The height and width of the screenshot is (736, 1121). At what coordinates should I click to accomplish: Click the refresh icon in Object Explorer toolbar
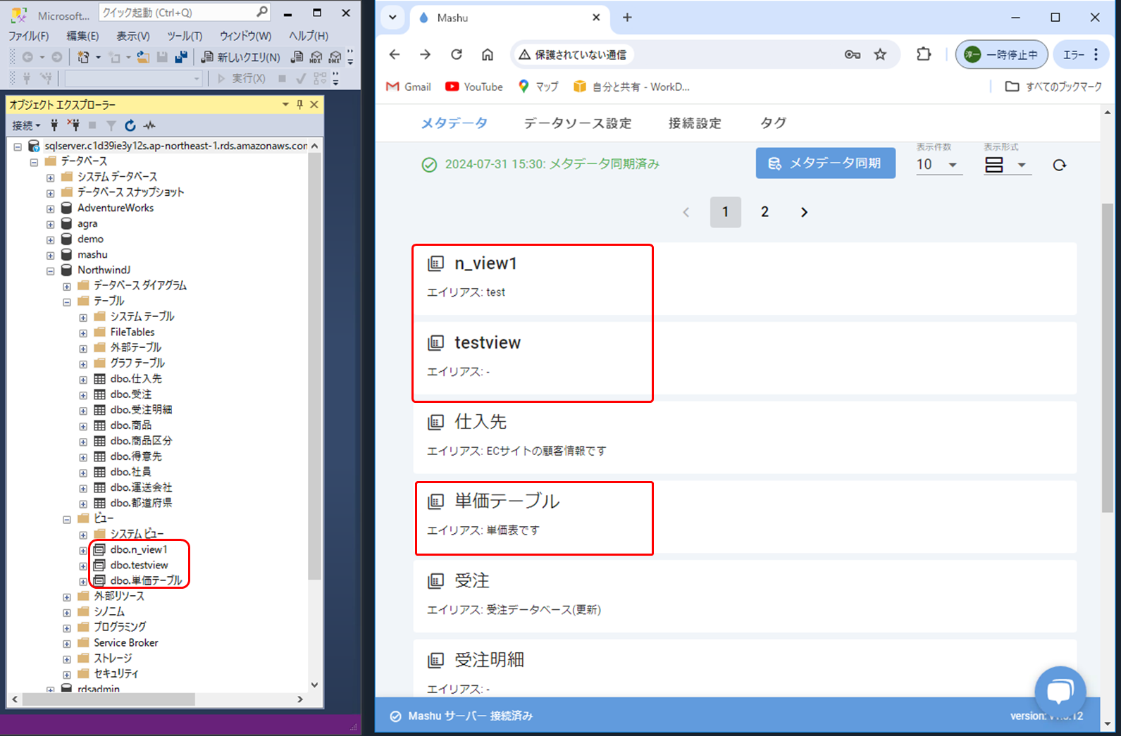click(130, 125)
